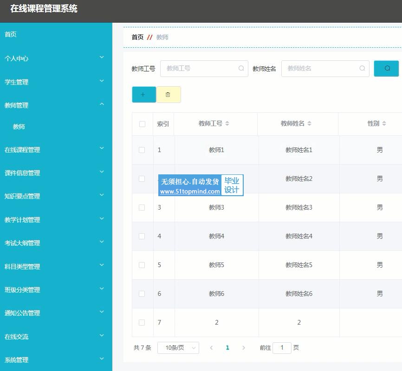Select page number 1
Image resolution: width=402 pixels, height=371 pixels.
[227, 348]
